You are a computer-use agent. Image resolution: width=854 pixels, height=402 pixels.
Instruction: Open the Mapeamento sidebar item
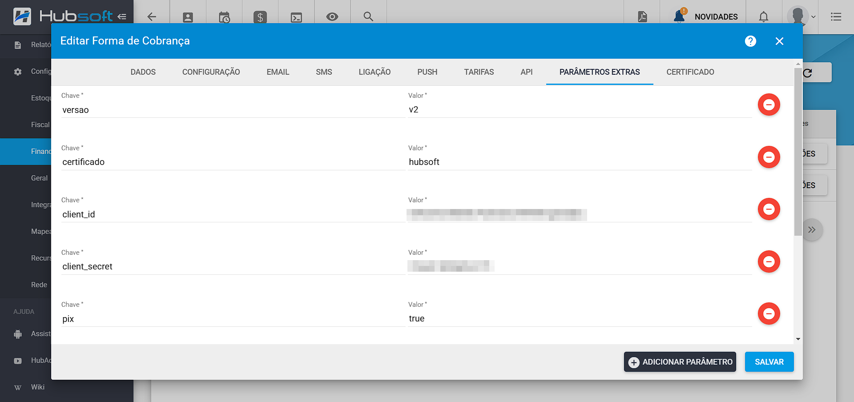point(26,232)
